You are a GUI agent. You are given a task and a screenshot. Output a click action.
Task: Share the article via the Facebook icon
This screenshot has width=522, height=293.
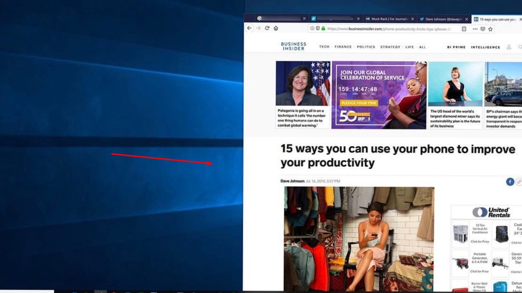tap(509, 181)
